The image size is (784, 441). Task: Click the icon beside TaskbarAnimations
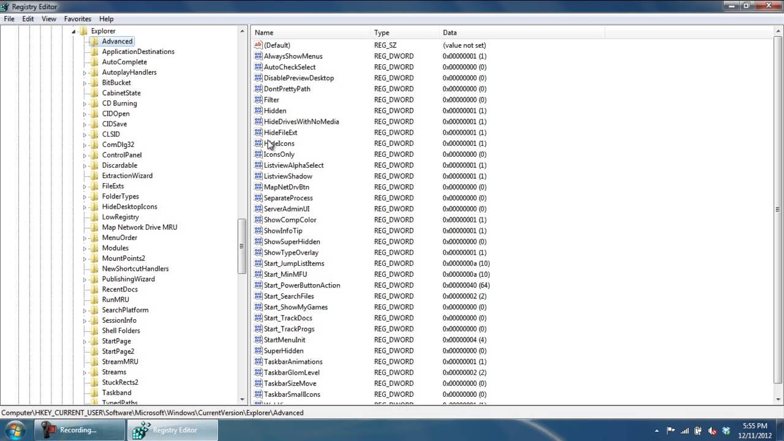[258, 361]
